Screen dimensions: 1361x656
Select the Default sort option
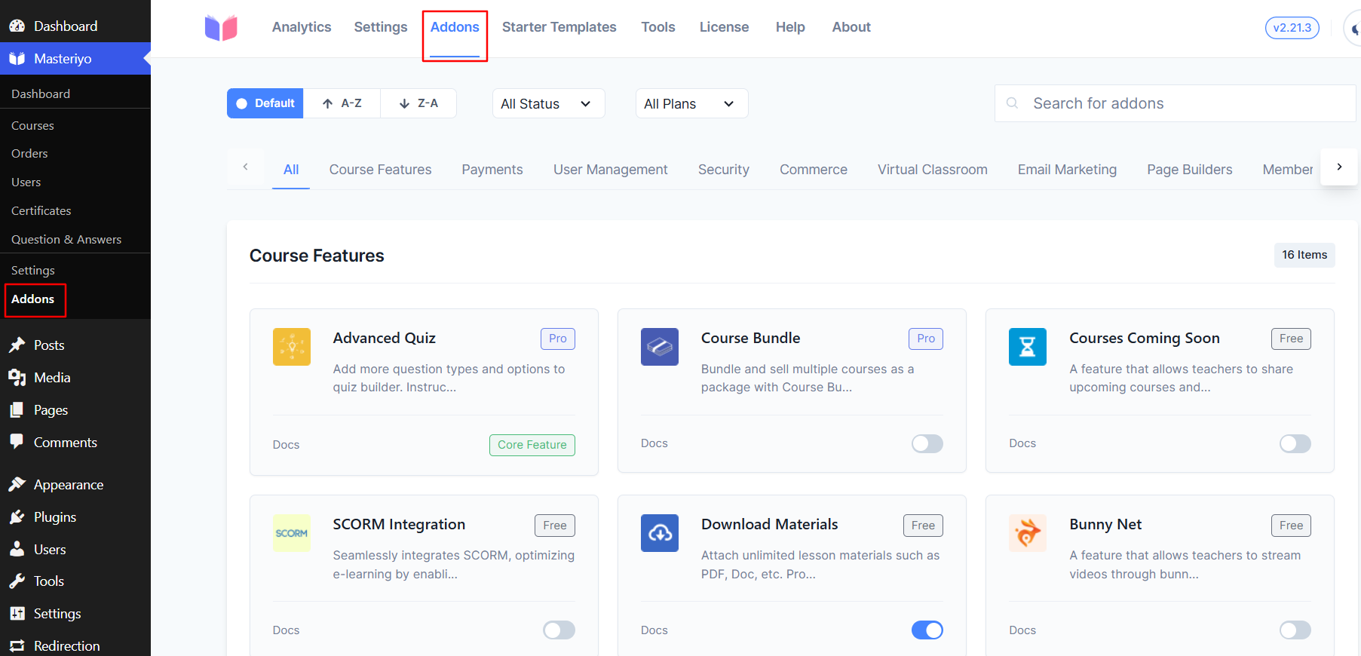[x=265, y=103]
